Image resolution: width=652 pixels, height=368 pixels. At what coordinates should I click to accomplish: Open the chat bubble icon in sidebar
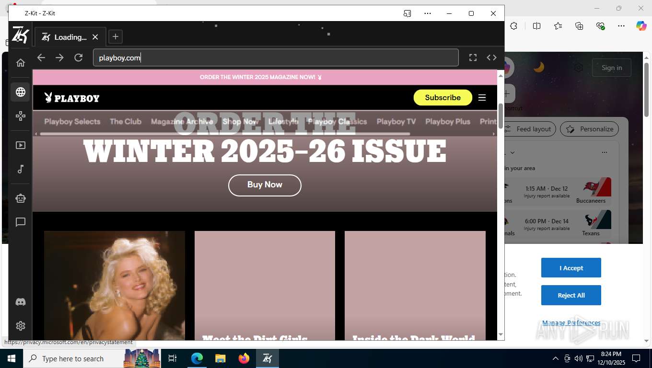tap(21, 222)
